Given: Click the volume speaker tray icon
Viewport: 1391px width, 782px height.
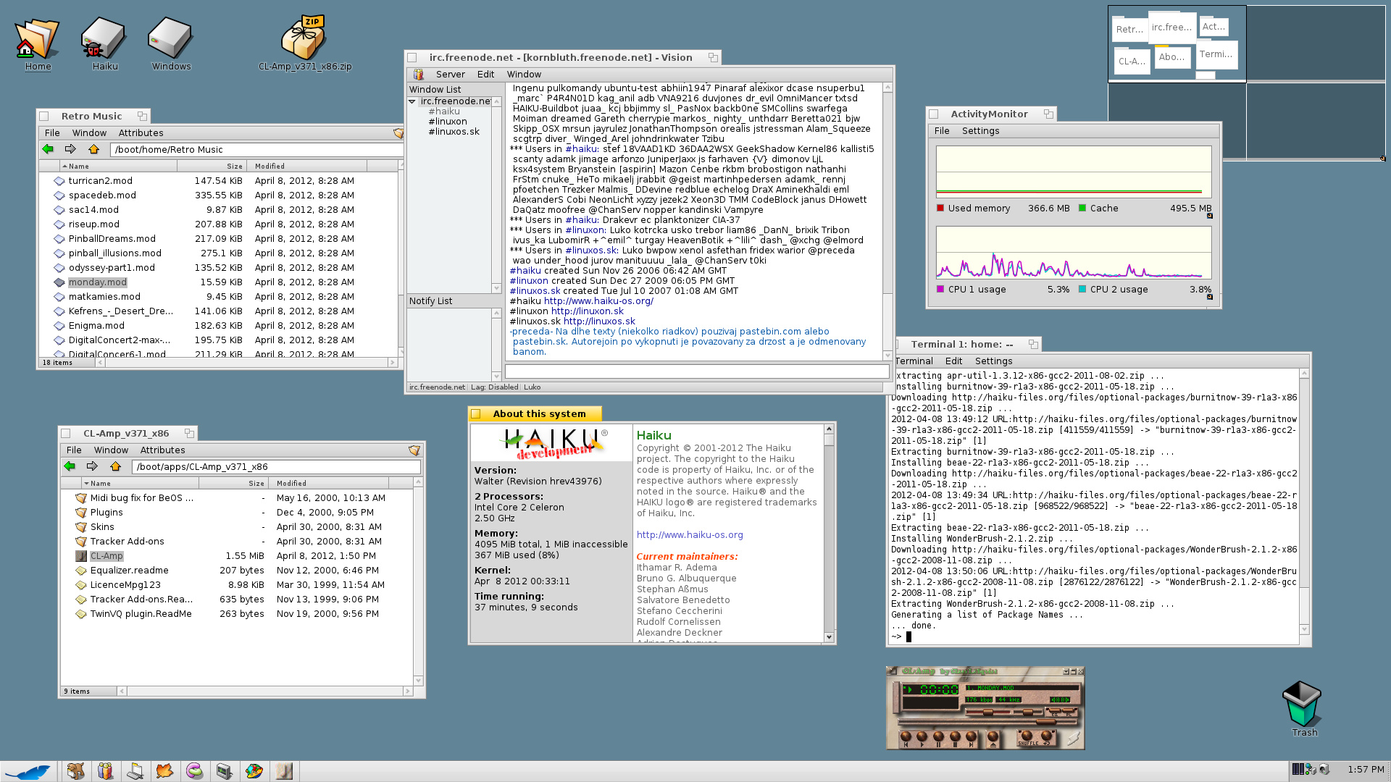Looking at the screenshot, I should (1324, 770).
